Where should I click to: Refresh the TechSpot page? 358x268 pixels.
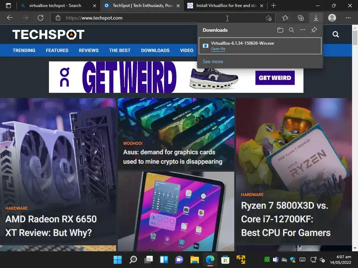point(41,18)
